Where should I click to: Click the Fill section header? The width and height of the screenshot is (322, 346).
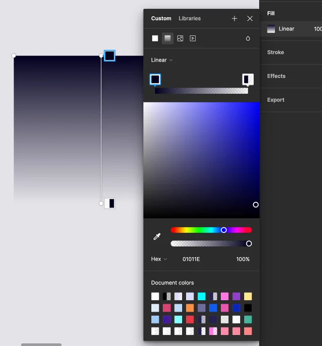[271, 13]
